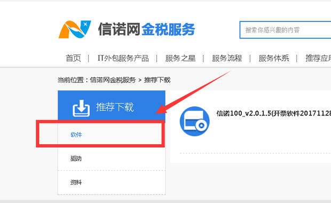
Task: Open IT外包服务产品 menu item
Action: [123, 58]
